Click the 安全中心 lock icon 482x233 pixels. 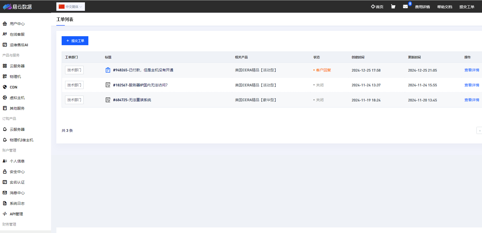coord(5,171)
